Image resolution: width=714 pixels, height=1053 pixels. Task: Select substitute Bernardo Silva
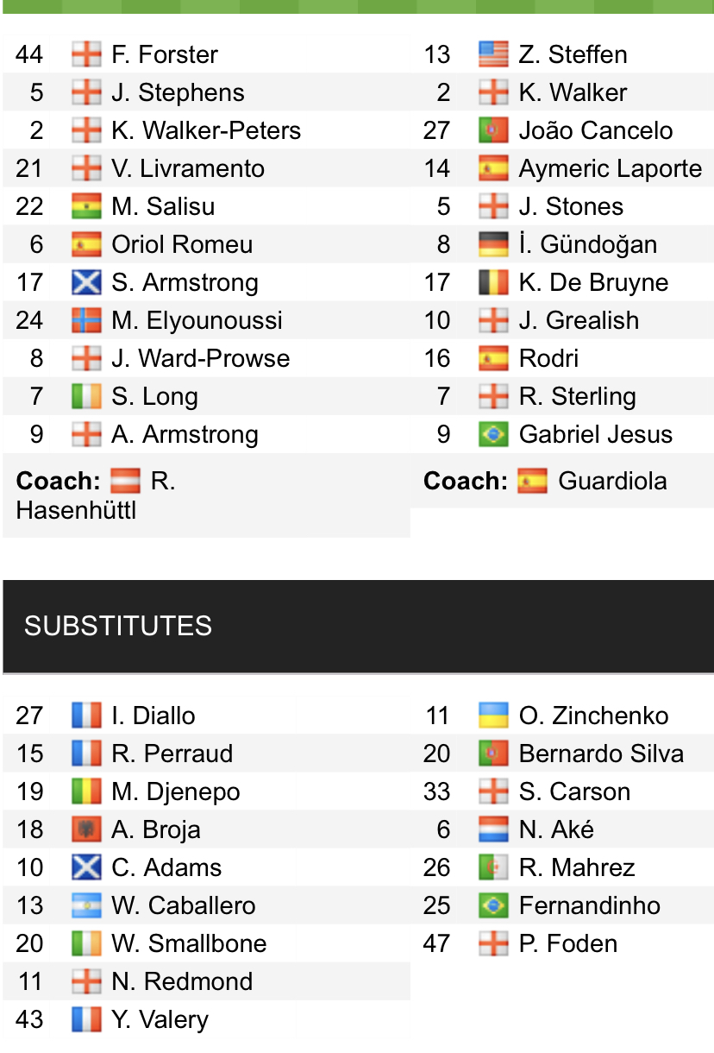(x=601, y=753)
